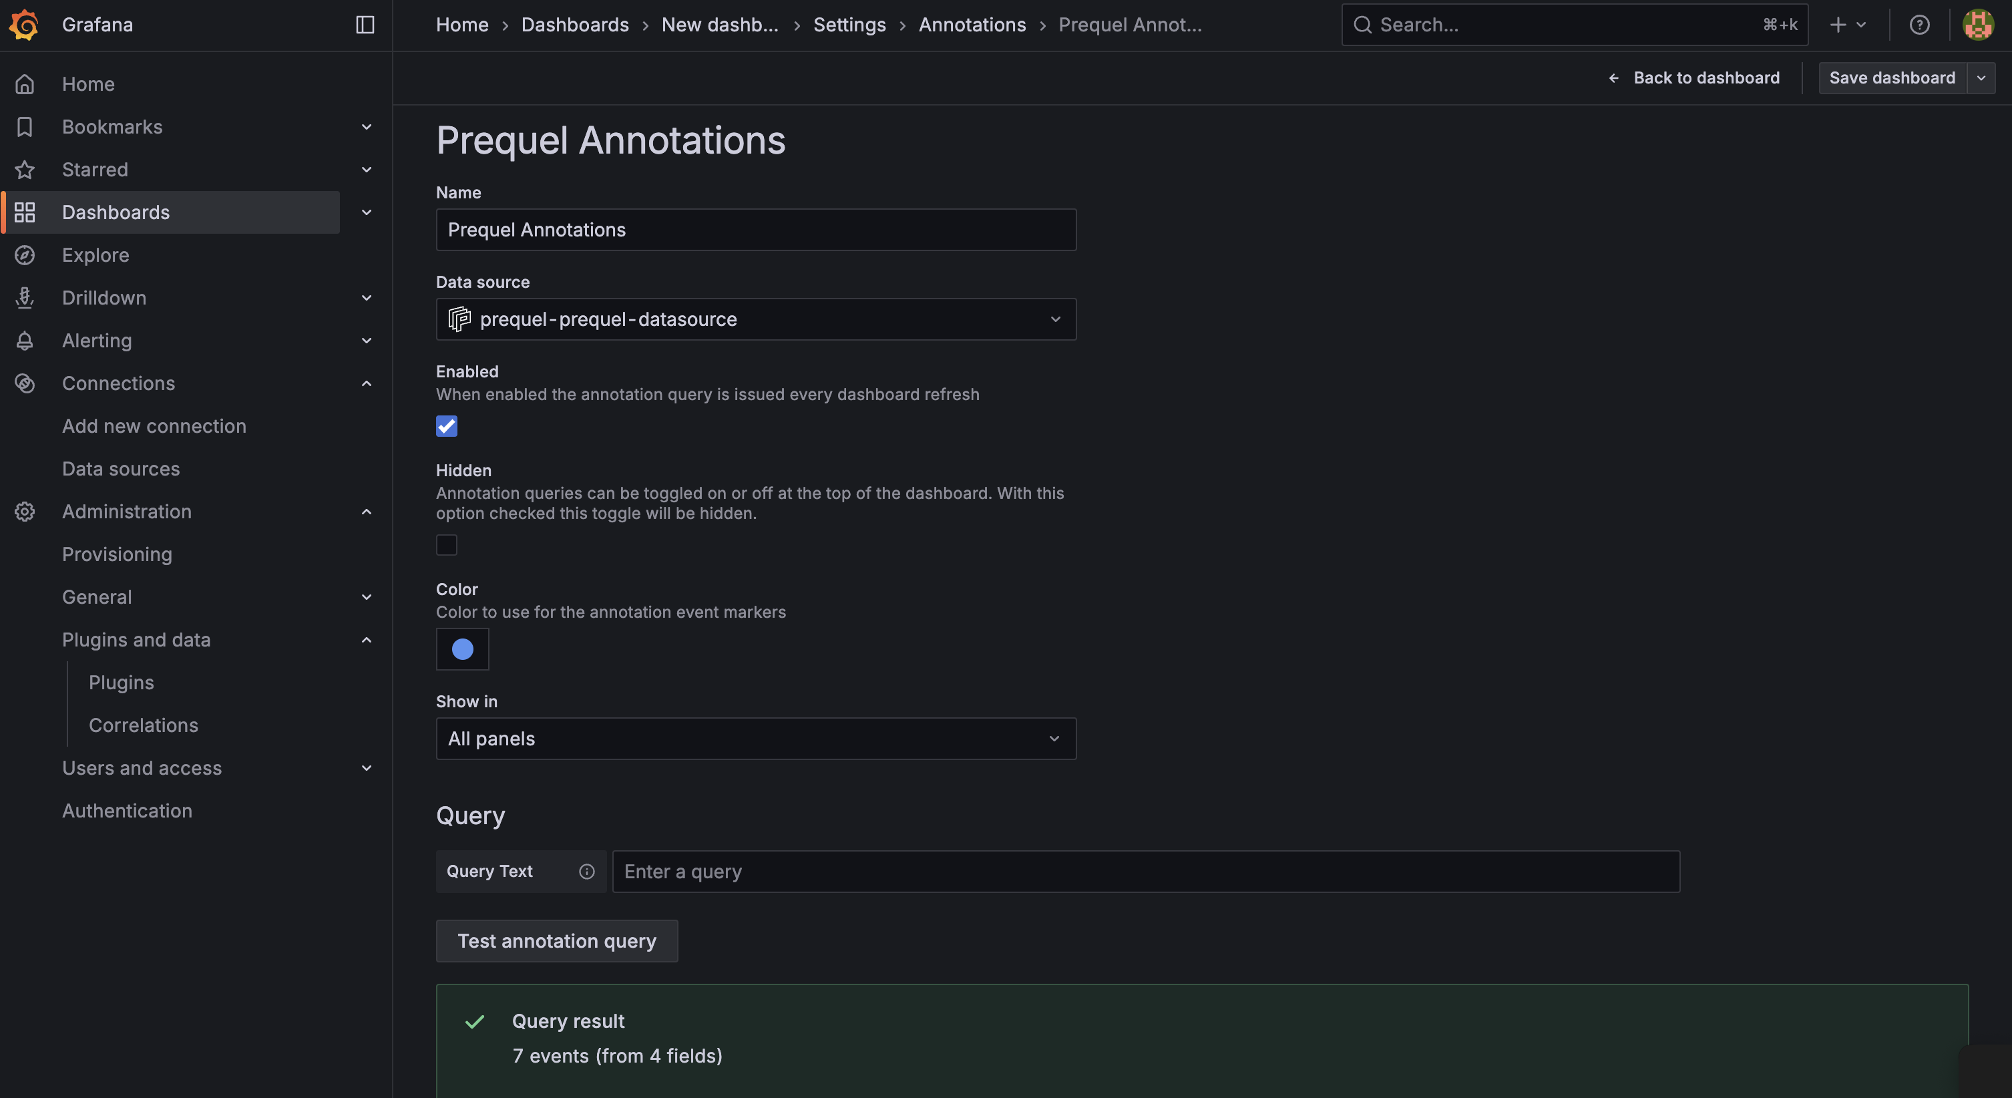Screen dimensions: 2012x1098
Task: Go to Dashboards breadcrumb link
Action: click(x=575, y=25)
